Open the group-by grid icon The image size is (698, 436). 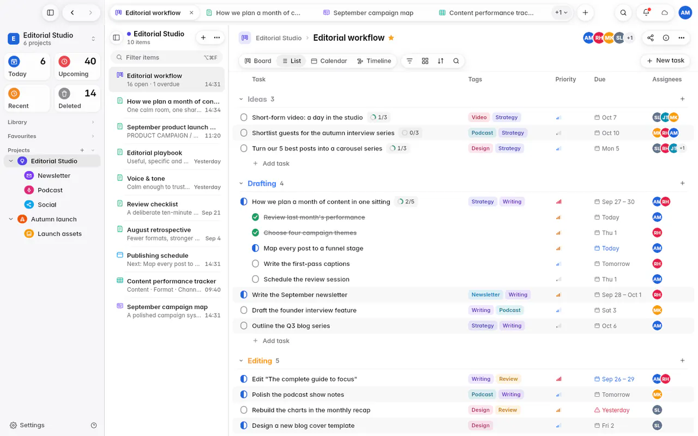(425, 61)
